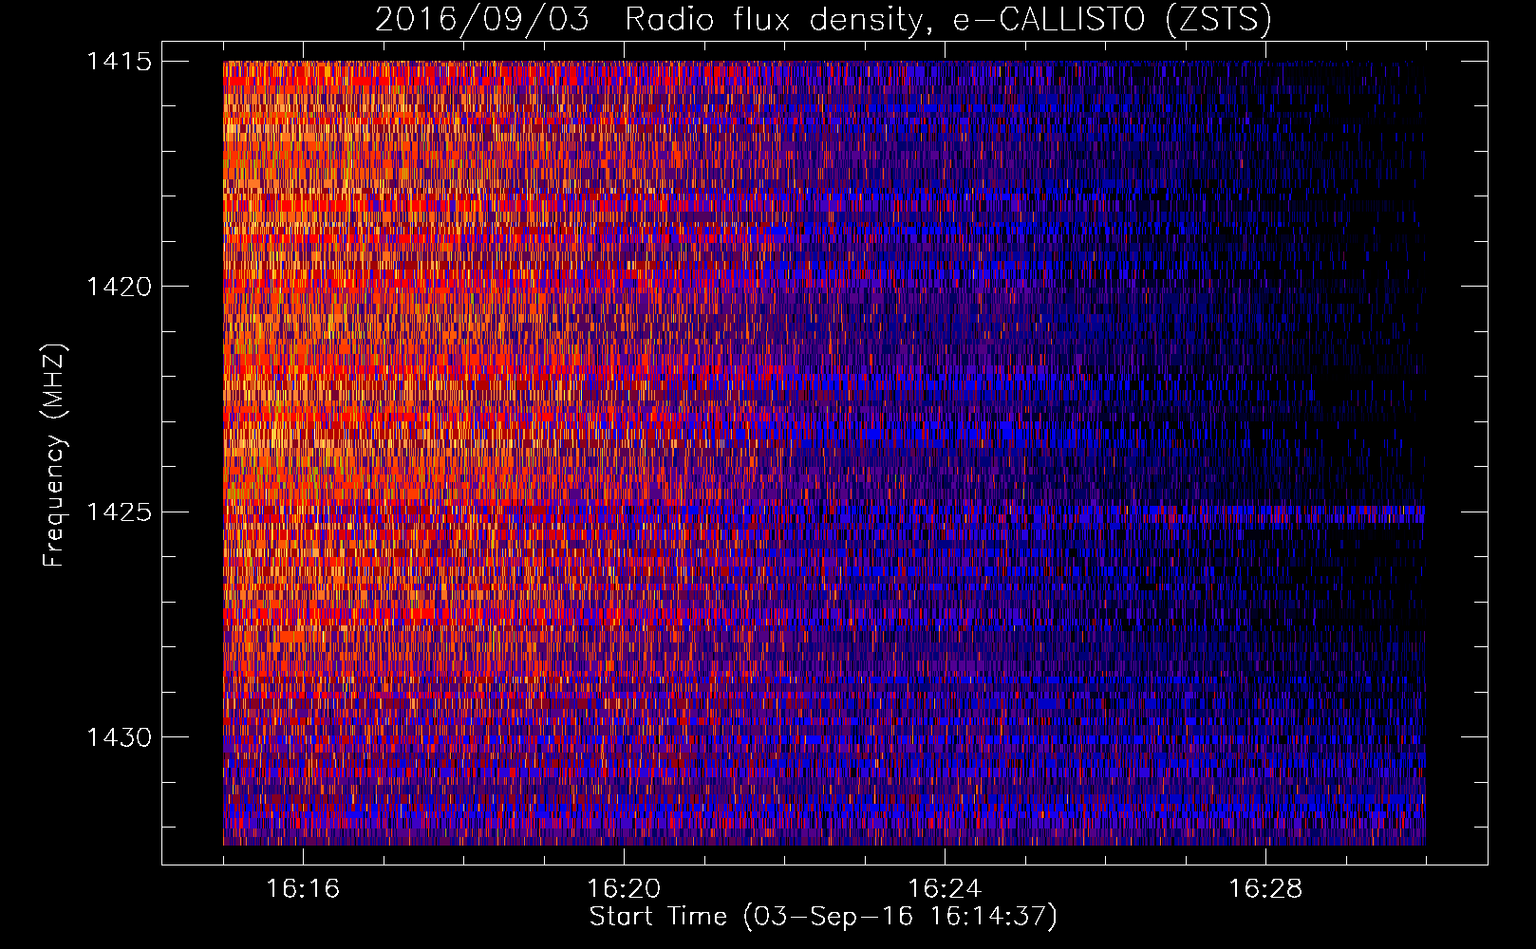Click the 1430 frequency tick label
The image size is (1536, 949).
[x=120, y=737]
